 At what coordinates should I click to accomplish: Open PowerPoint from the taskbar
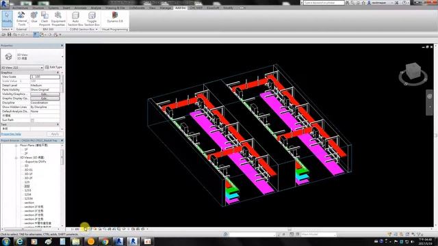148,241
